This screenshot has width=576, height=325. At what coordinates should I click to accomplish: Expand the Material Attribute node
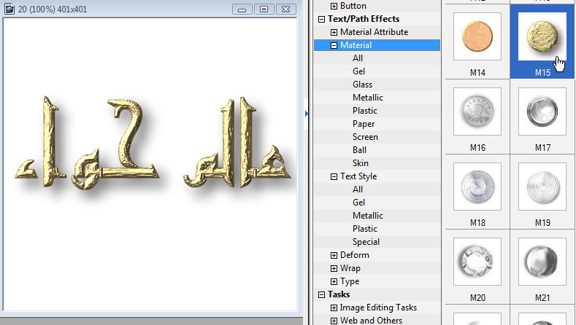pyautogui.click(x=334, y=32)
